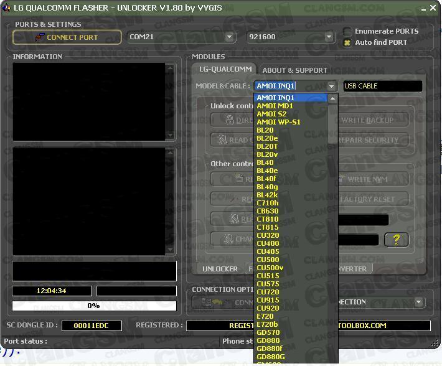This screenshot has width=442, height=366.
Task: Click the DIRECT unlock lock icon
Action: pyautogui.click(x=230, y=120)
